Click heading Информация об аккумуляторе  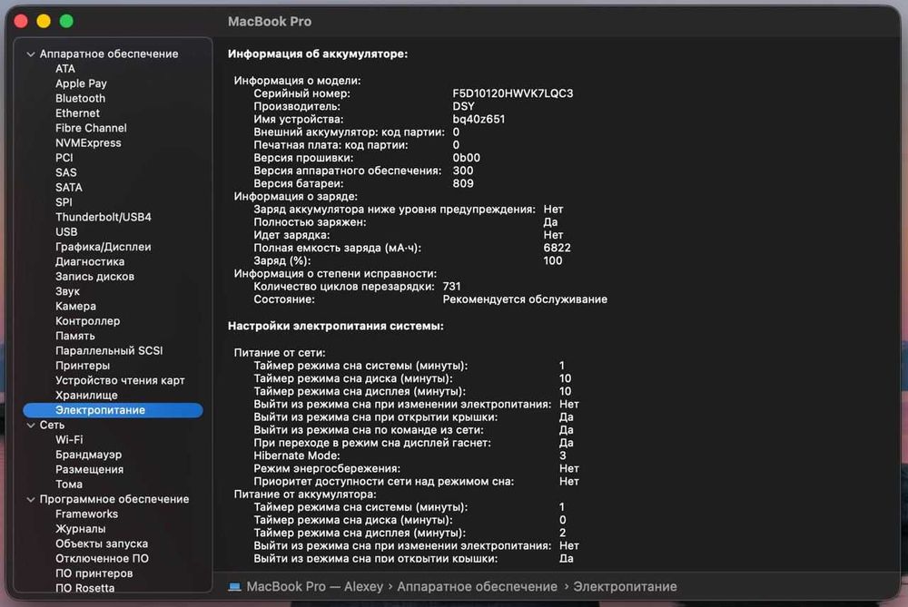tap(318, 54)
